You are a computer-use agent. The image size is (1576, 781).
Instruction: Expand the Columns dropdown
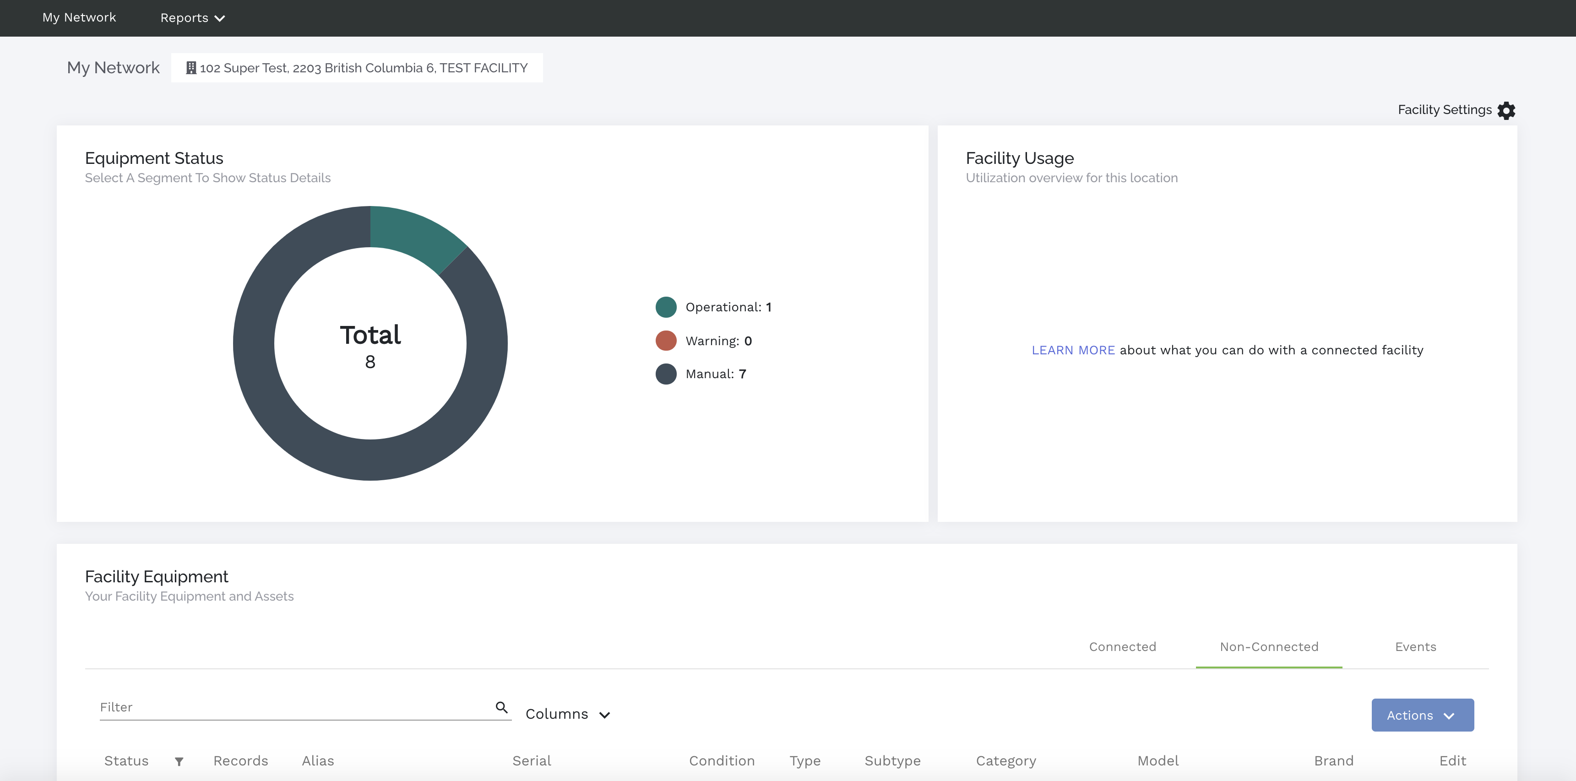[567, 714]
